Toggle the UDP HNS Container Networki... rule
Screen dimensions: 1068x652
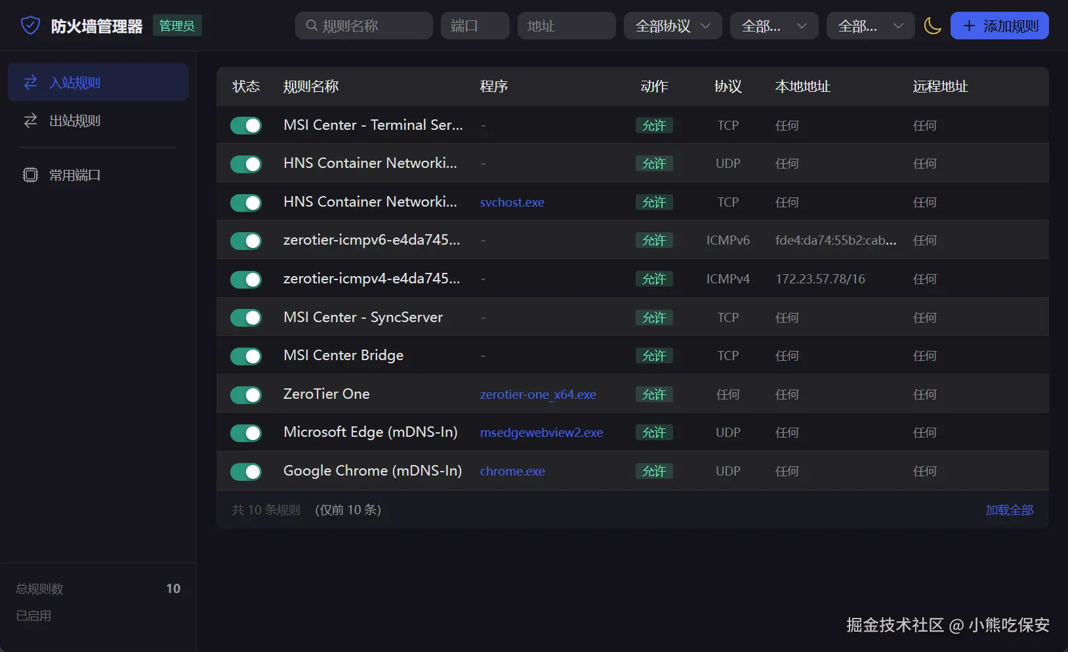pyautogui.click(x=246, y=163)
